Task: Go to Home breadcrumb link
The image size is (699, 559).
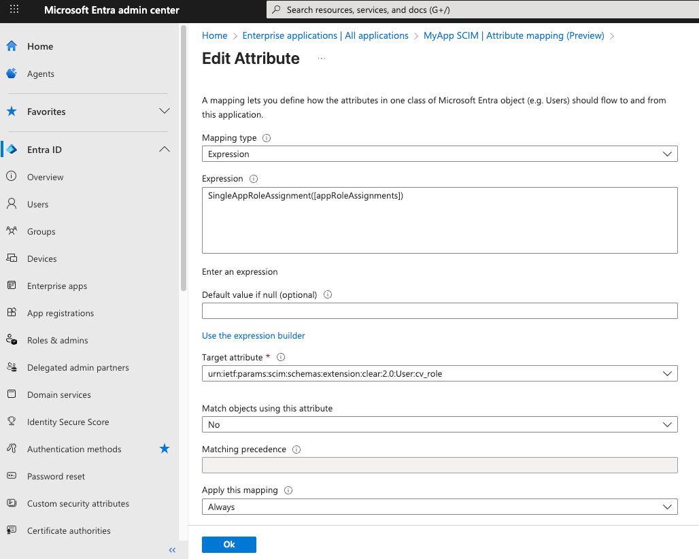Action: (x=214, y=35)
